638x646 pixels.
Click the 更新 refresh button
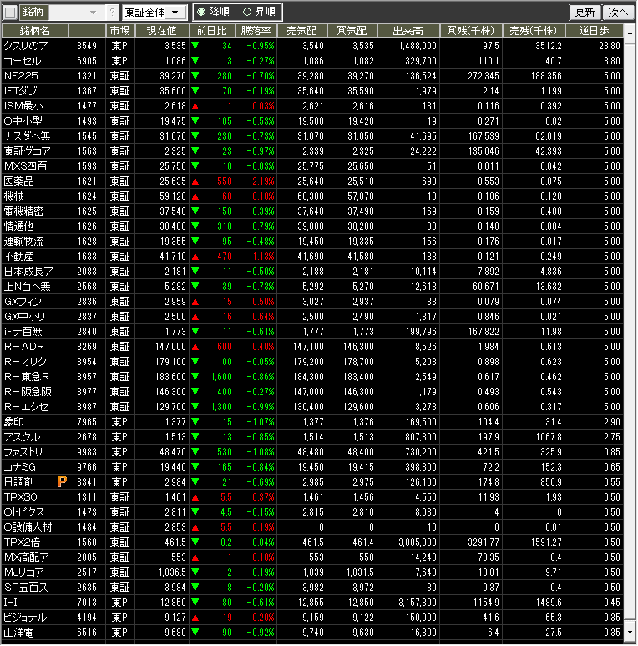click(x=585, y=12)
